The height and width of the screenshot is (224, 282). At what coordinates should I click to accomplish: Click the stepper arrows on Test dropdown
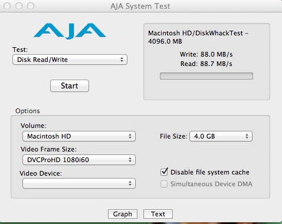(122, 60)
